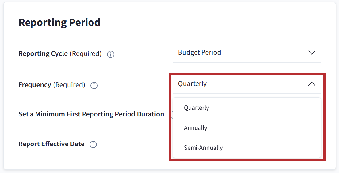Viewport: 339px width, 173px height.
Task: Click the Reporting Period heading
Action: point(59,23)
